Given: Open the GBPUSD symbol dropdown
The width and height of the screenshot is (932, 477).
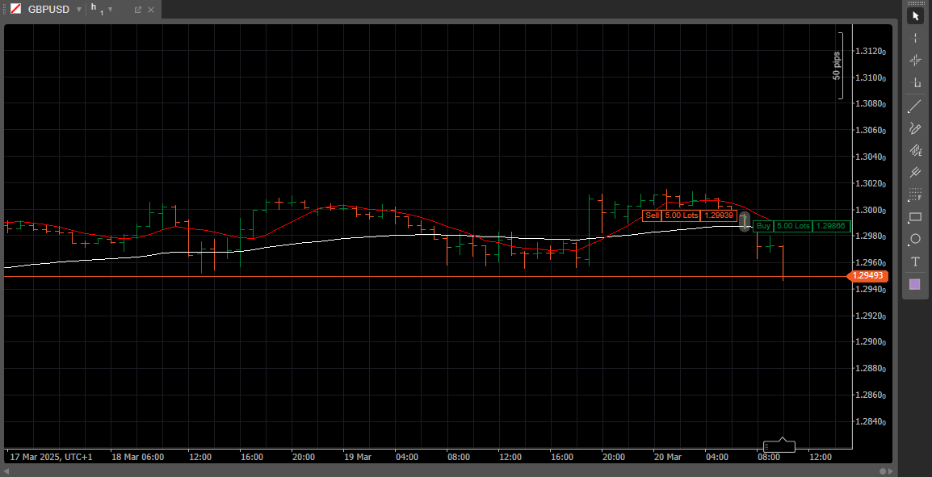Looking at the screenshot, I should point(79,10).
